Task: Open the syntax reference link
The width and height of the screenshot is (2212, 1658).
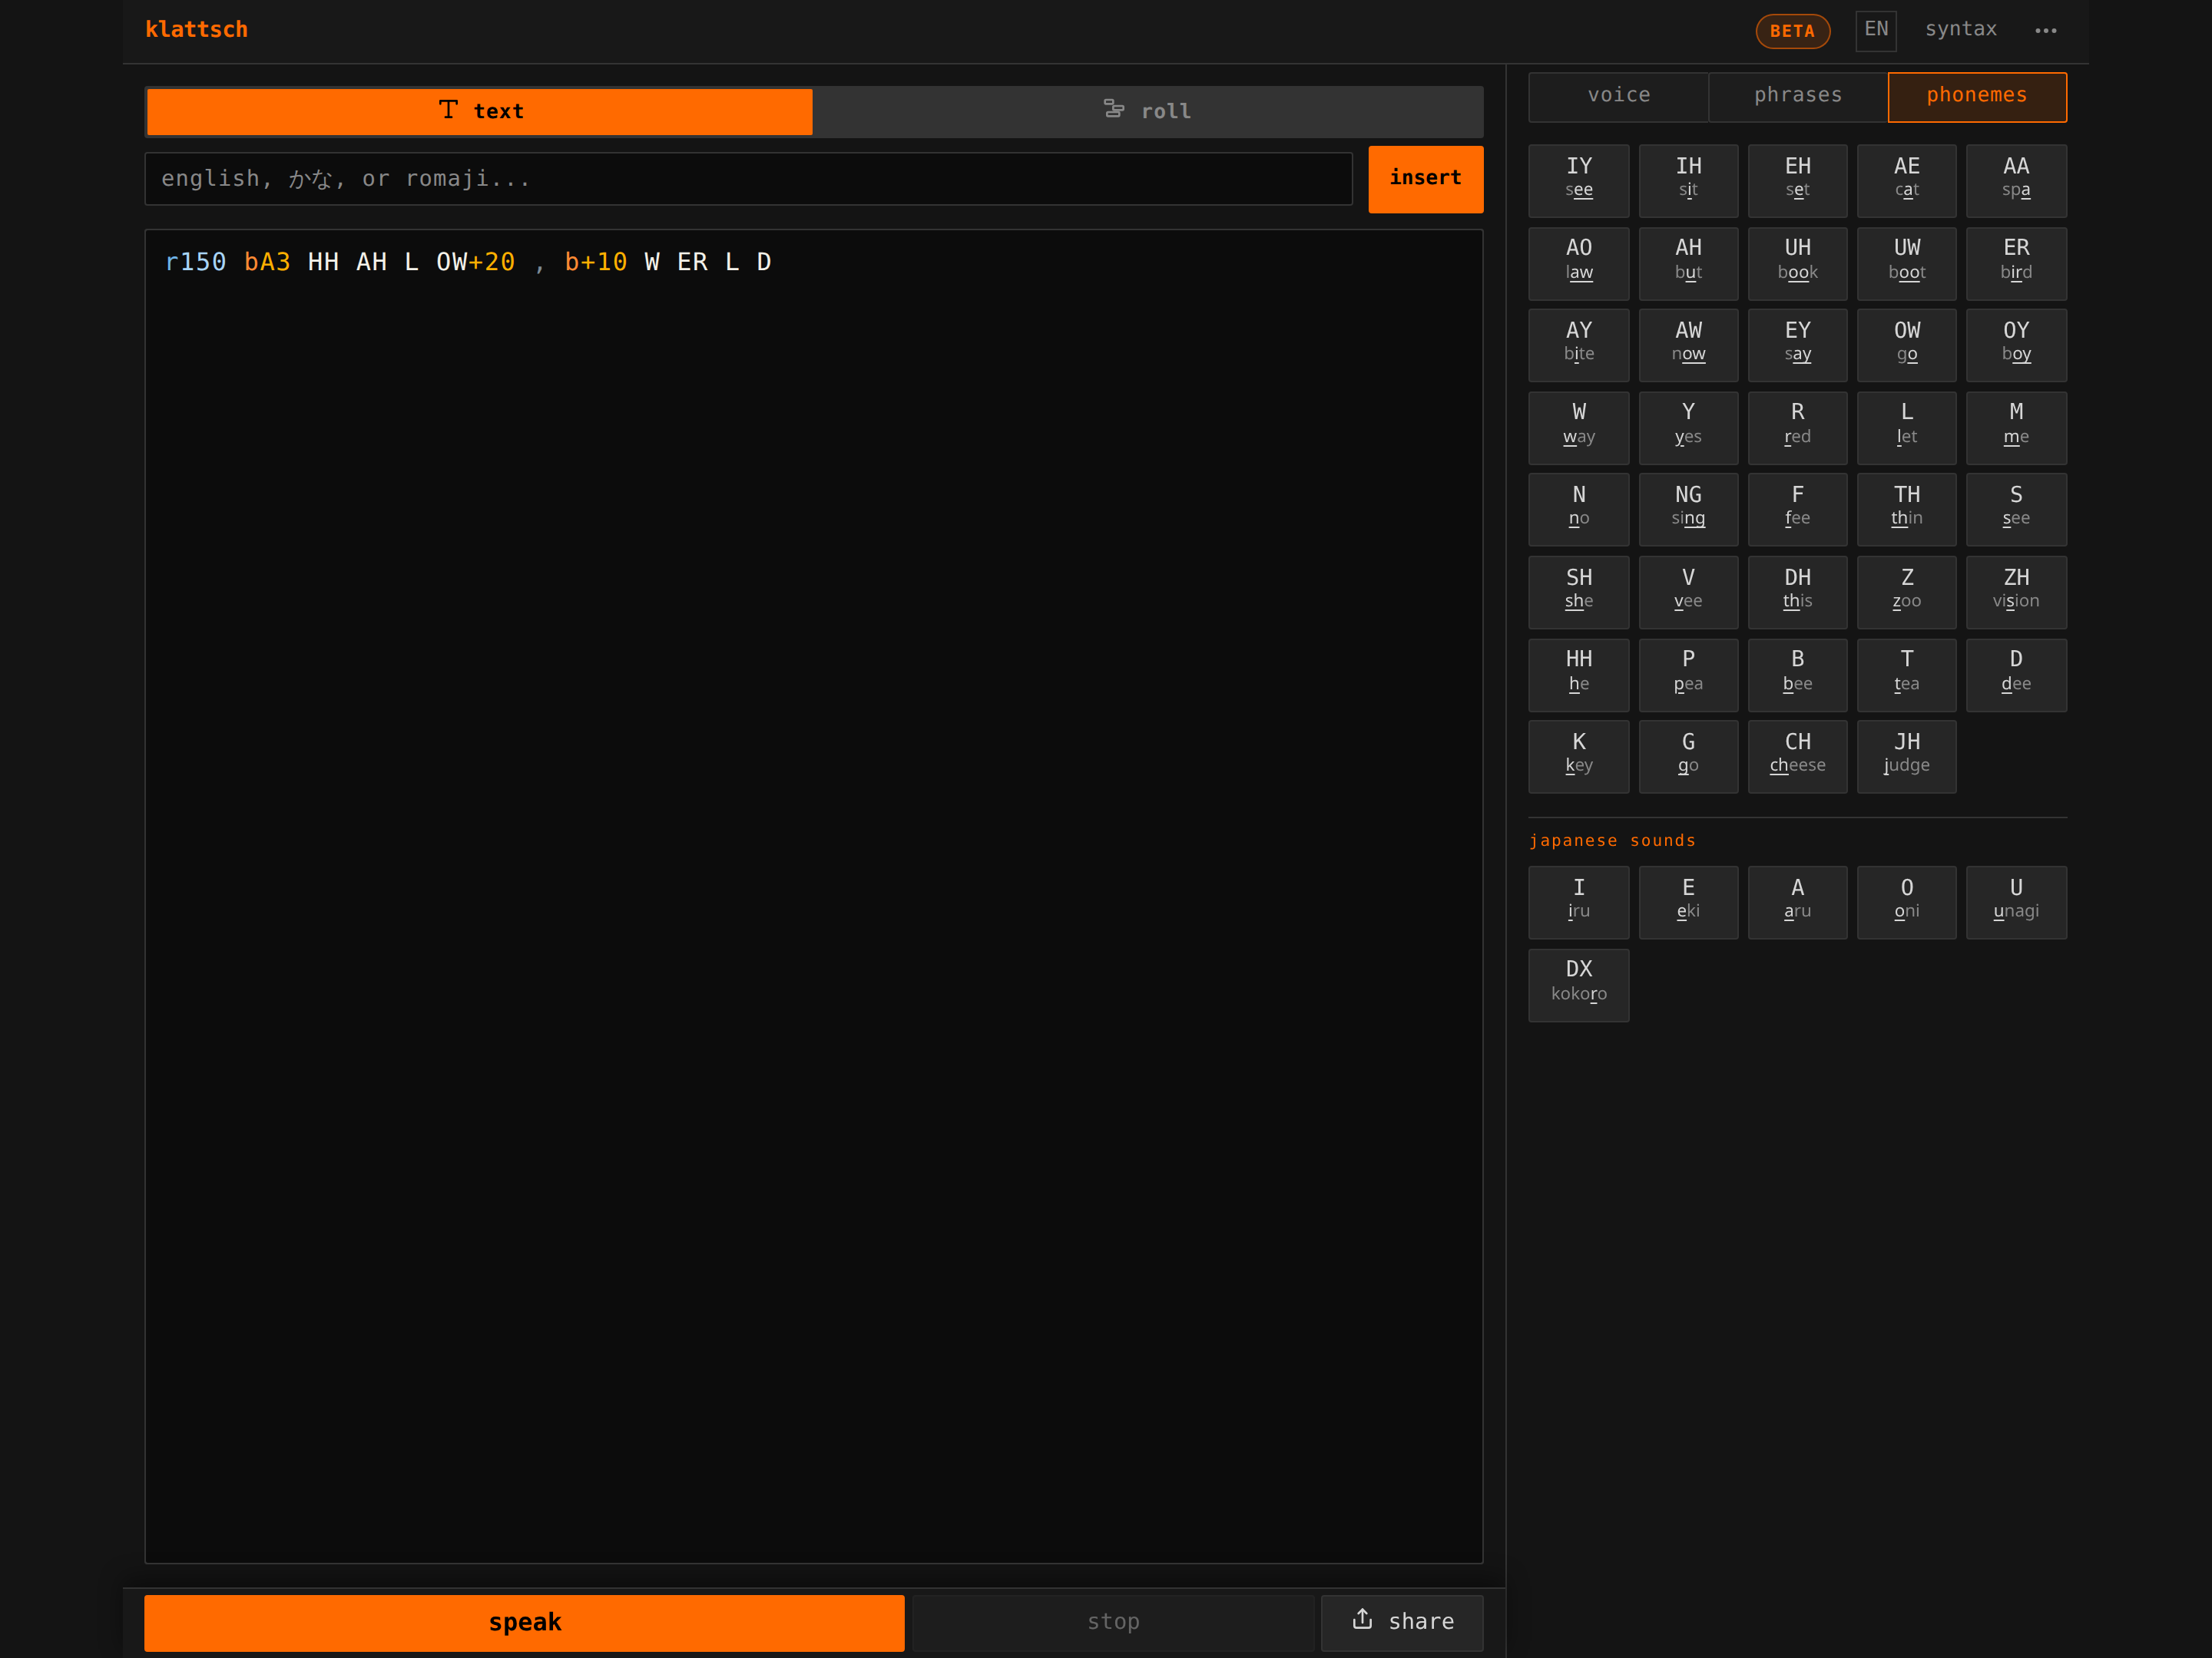Action: [x=1960, y=29]
